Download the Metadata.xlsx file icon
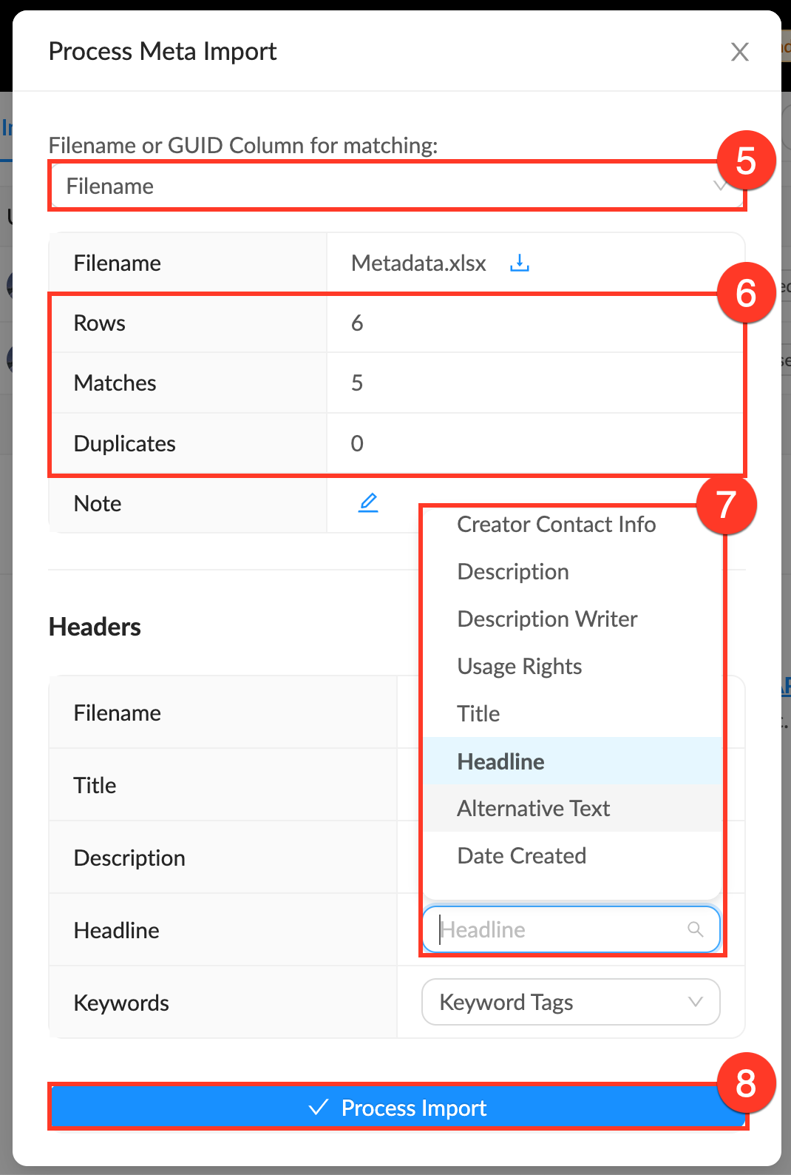The width and height of the screenshot is (791, 1175). click(x=520, y=263)
